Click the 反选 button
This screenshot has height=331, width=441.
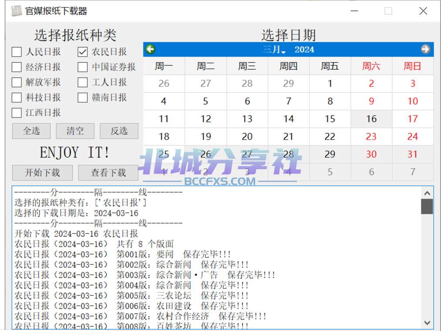point(119,131)
